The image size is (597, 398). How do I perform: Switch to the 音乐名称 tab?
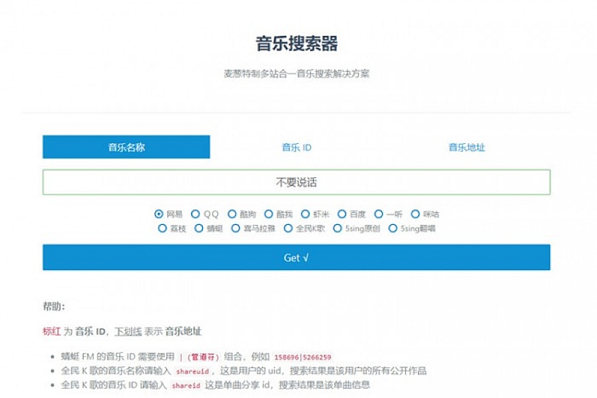tap(126, 147)
